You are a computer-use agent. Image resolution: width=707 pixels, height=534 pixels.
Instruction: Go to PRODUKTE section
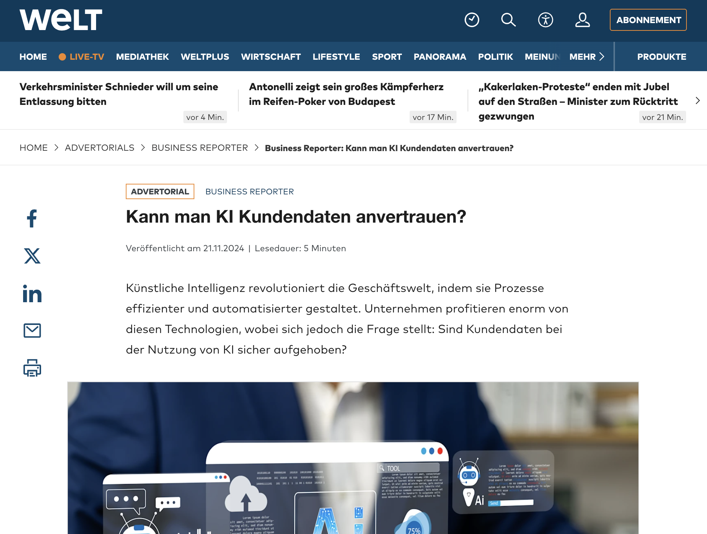click(662, 57)
